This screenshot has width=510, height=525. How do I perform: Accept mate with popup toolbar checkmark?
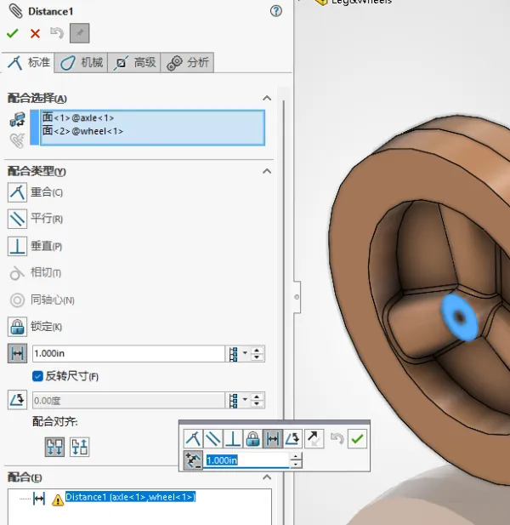tap(357, 438)
